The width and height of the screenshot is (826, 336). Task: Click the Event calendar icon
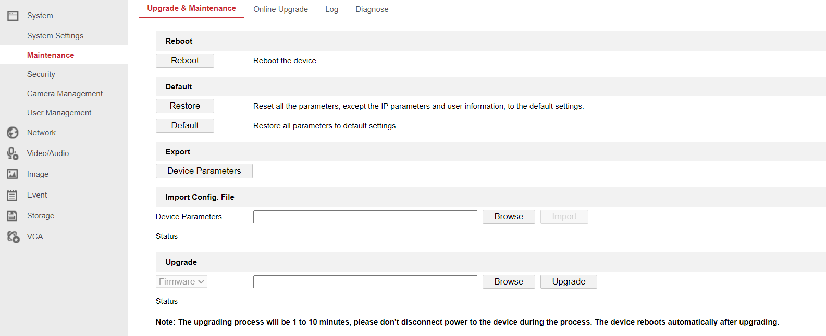tap(13, 195)
